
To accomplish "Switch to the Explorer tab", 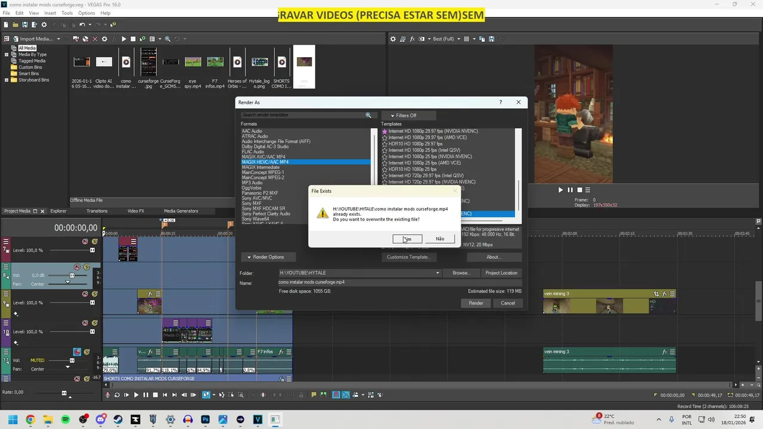I will (x=58, y=211).
